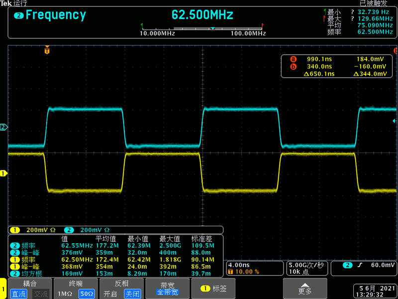The width and height of the screenshot is (398, 299).
Task: Click the channel 2 badge beside Frequency
Action: click(x=18, y=15)
